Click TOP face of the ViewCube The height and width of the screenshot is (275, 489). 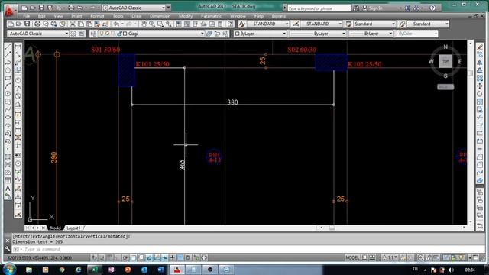[x=445, y=61]
